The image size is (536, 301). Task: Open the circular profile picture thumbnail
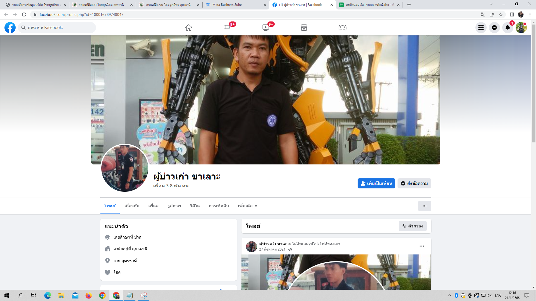(x=125, y=168)
